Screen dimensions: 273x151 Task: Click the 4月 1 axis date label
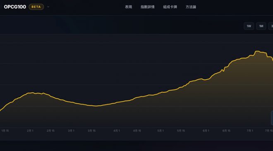tap(117, 131)
